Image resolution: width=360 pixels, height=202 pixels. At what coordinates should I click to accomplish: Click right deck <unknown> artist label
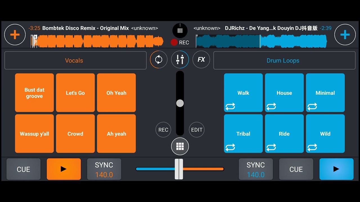click(207, 28)
